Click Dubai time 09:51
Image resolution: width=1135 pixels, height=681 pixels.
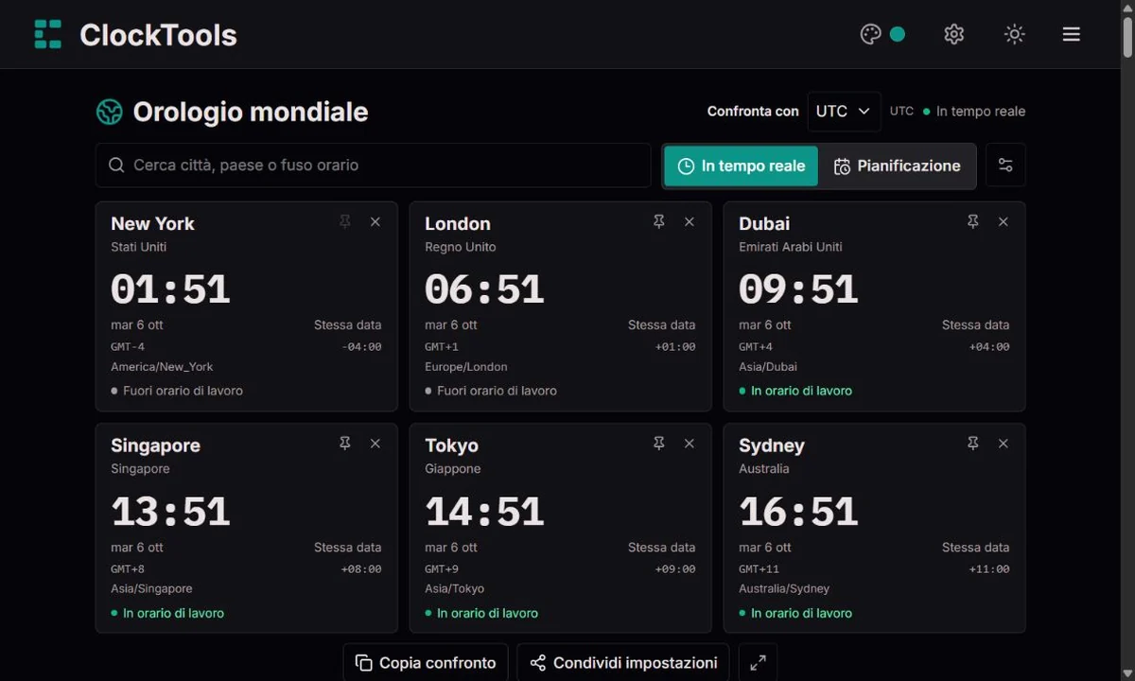(798, 289)
